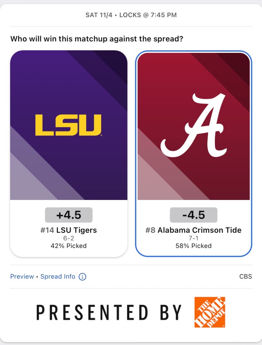The height and width of the screenshot is (345, 262).
Task: Click LSU's 6-2 record
Action: (x=69, y=238)
